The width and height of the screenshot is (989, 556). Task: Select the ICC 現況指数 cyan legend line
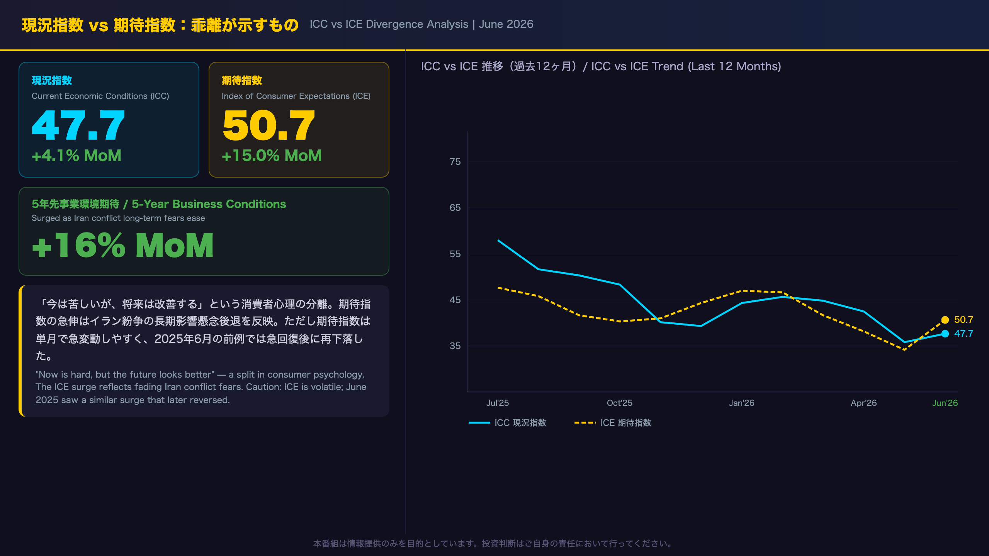point(479,423)
